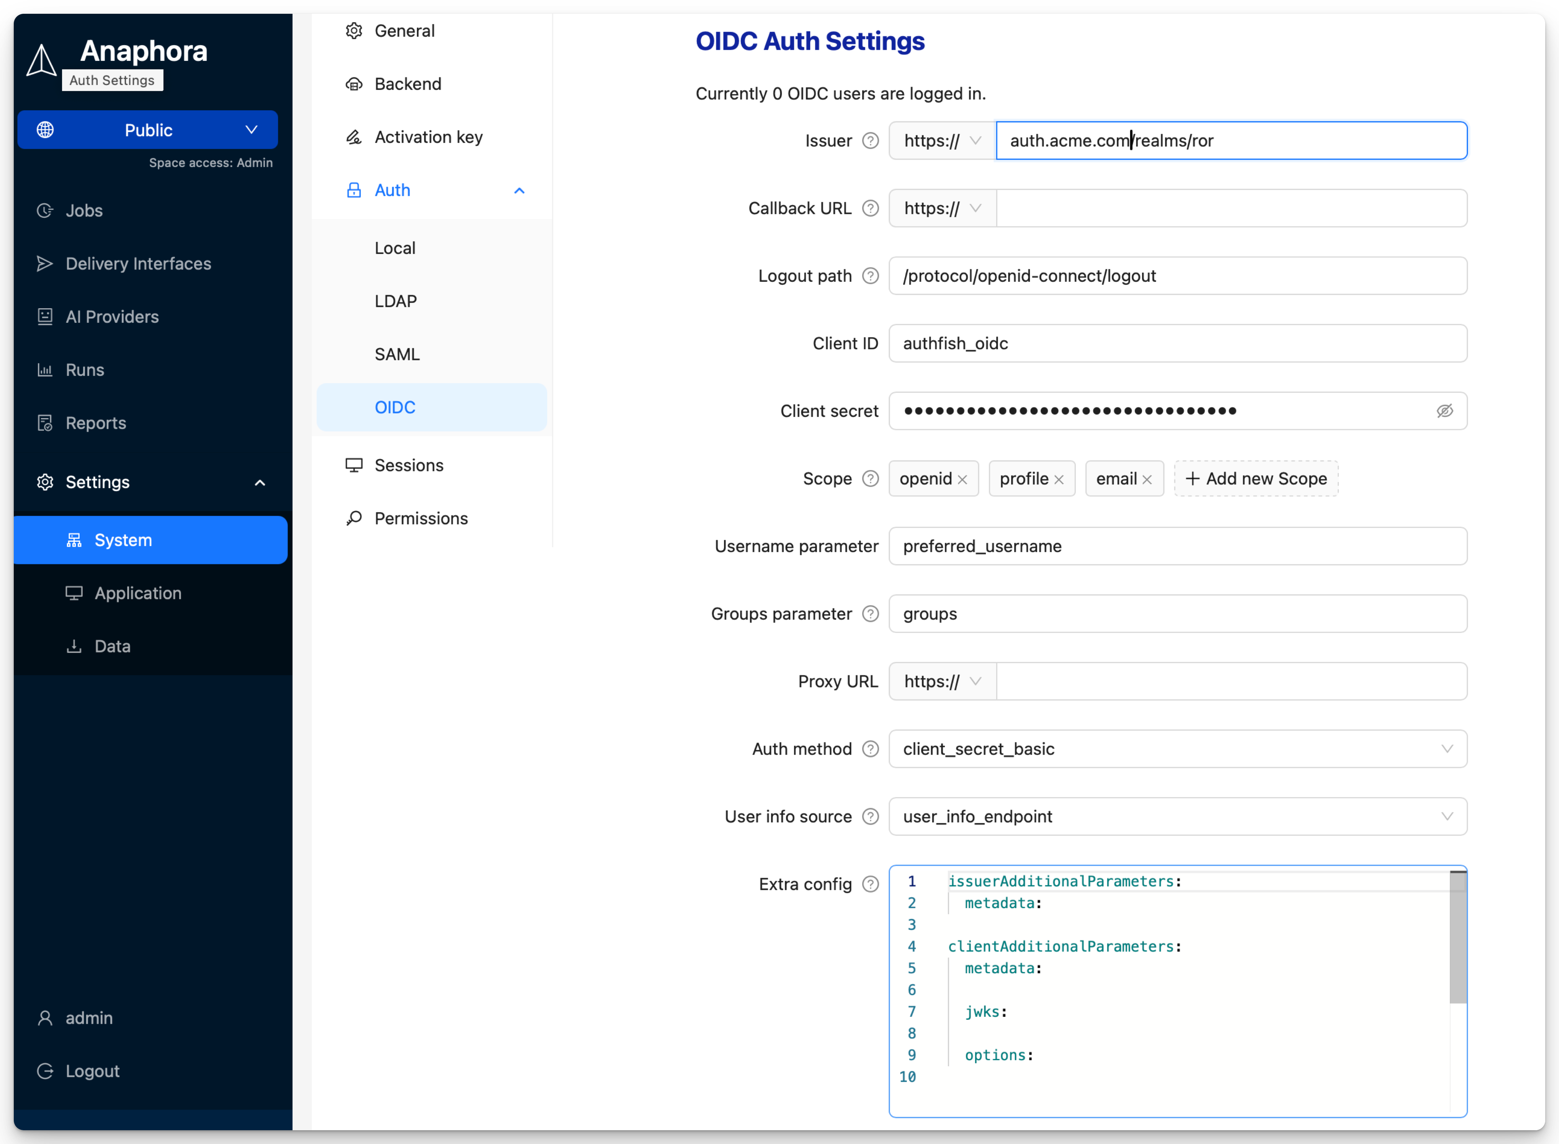Open the Sessions settings
1559x1144 pixels.
click(x=409, y=465)
